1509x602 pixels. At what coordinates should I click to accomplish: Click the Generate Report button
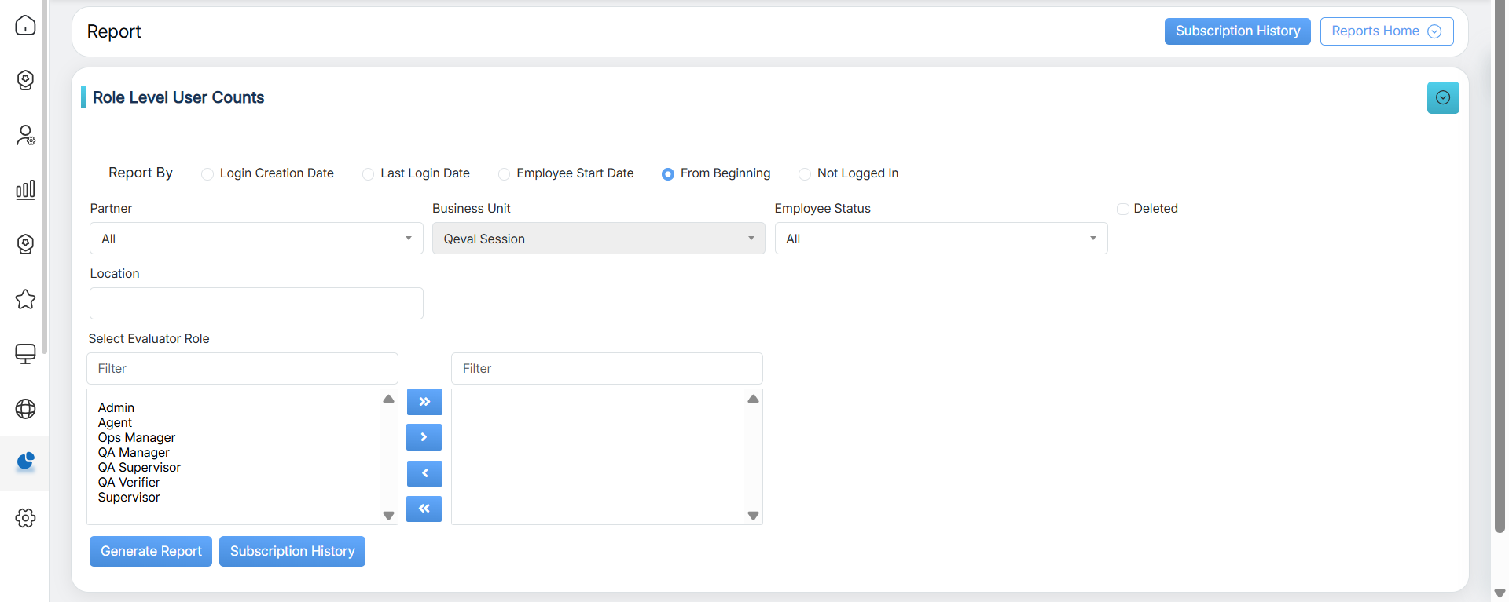click(151, 551)
